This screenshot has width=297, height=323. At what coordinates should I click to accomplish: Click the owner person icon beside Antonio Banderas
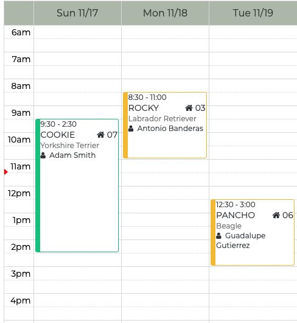(131, 129)
